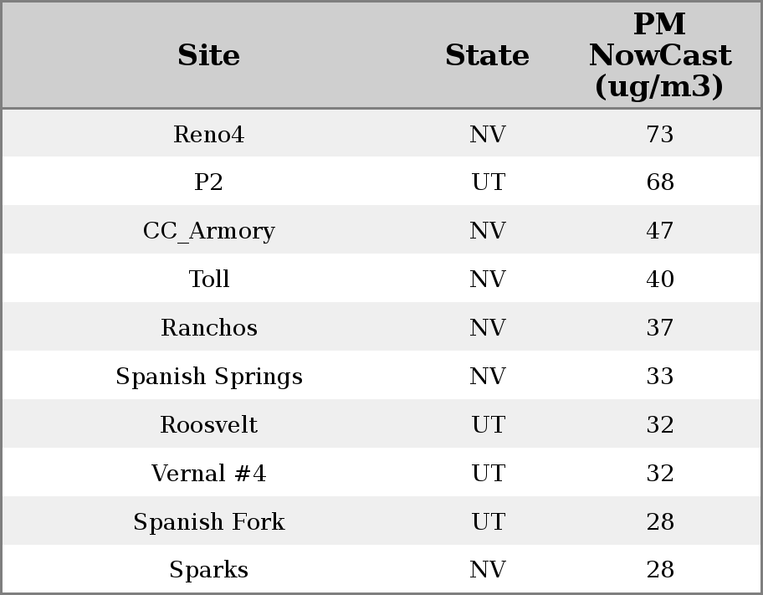Click the Spanish Springs site name
763x595 pixels.
pyautogui.click(x=209, y=377)
